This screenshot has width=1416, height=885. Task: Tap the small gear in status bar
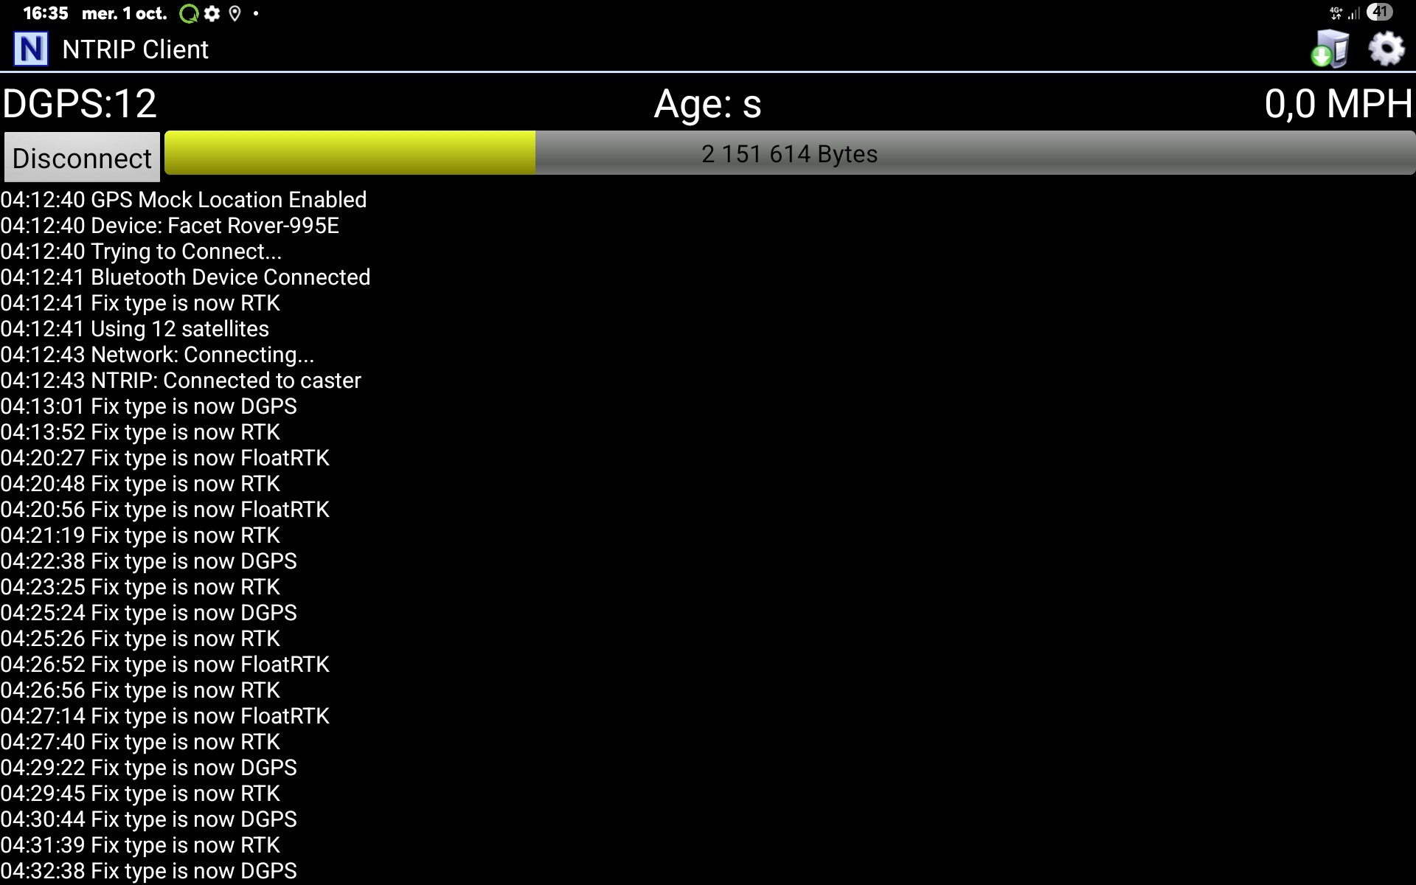pos(212,13)
